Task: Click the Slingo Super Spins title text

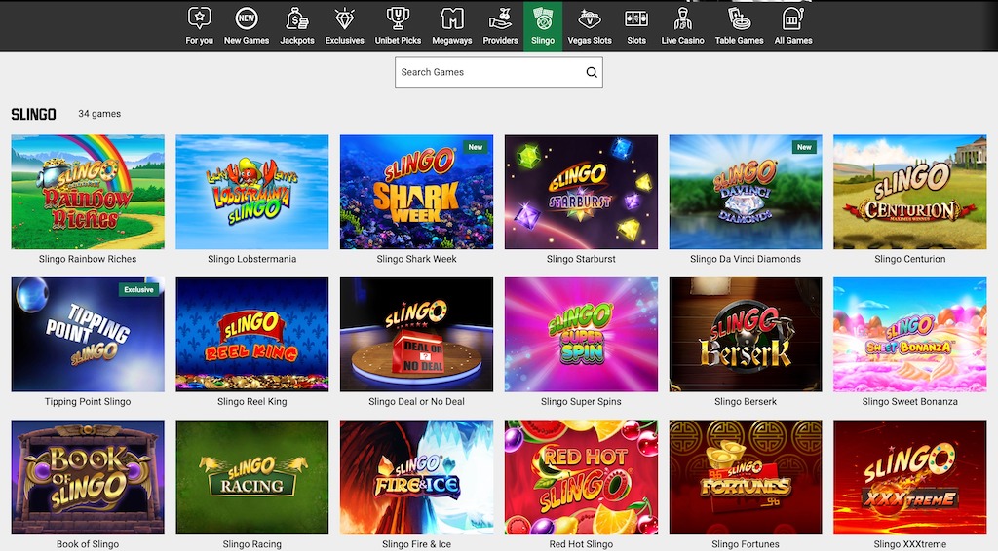Action: point(581,402)
